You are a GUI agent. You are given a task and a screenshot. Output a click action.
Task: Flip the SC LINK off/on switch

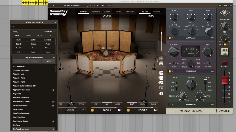click(174, 63)
